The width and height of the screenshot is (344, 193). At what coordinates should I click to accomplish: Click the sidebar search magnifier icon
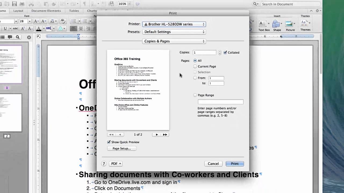coord(18,37)
